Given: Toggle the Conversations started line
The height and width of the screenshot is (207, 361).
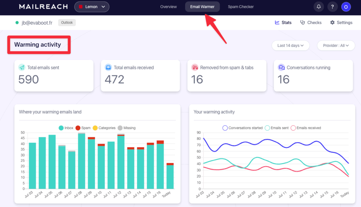Looking at the screenshot, I should coord(243,128).
